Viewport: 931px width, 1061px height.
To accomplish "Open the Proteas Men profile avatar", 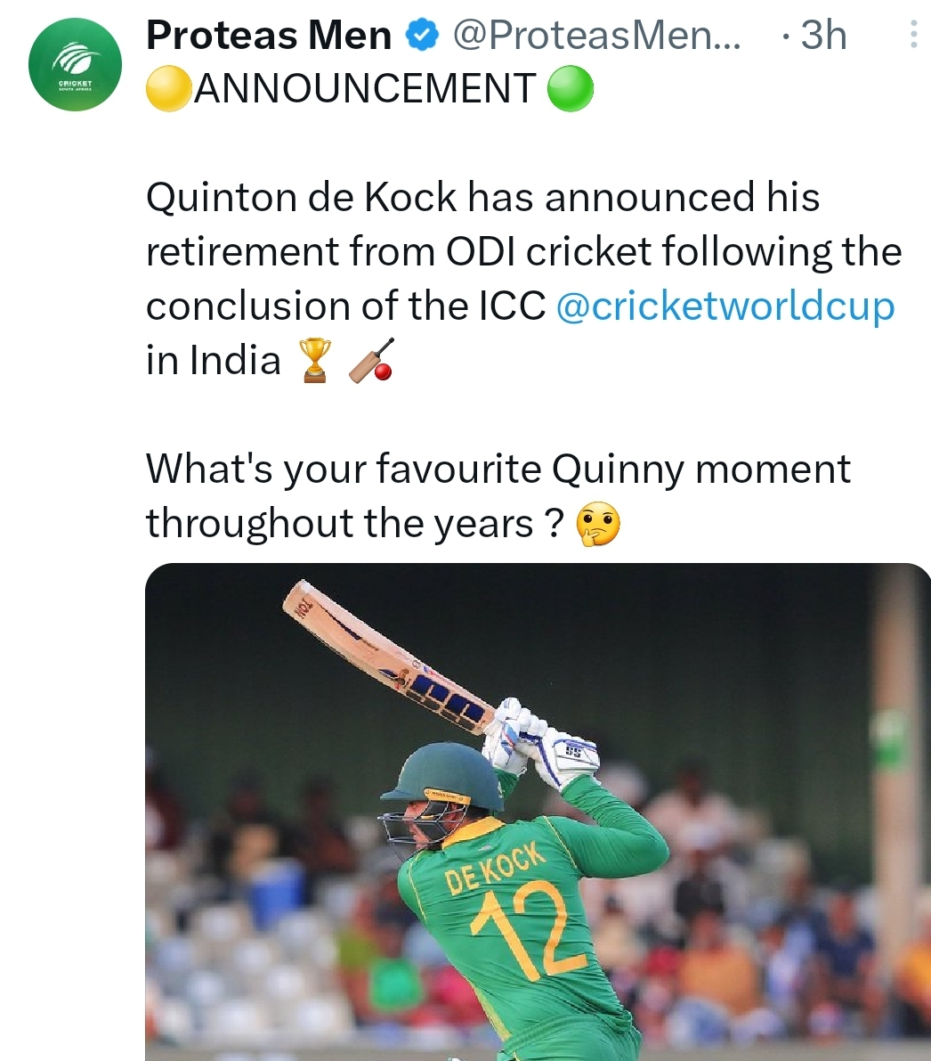I will (x=75, y=64).
